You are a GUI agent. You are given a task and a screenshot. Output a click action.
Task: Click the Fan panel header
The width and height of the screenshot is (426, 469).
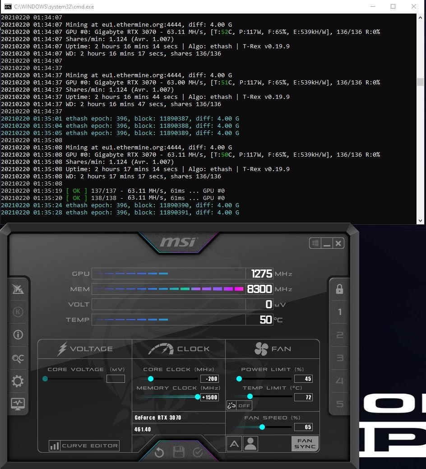[272, 349]
